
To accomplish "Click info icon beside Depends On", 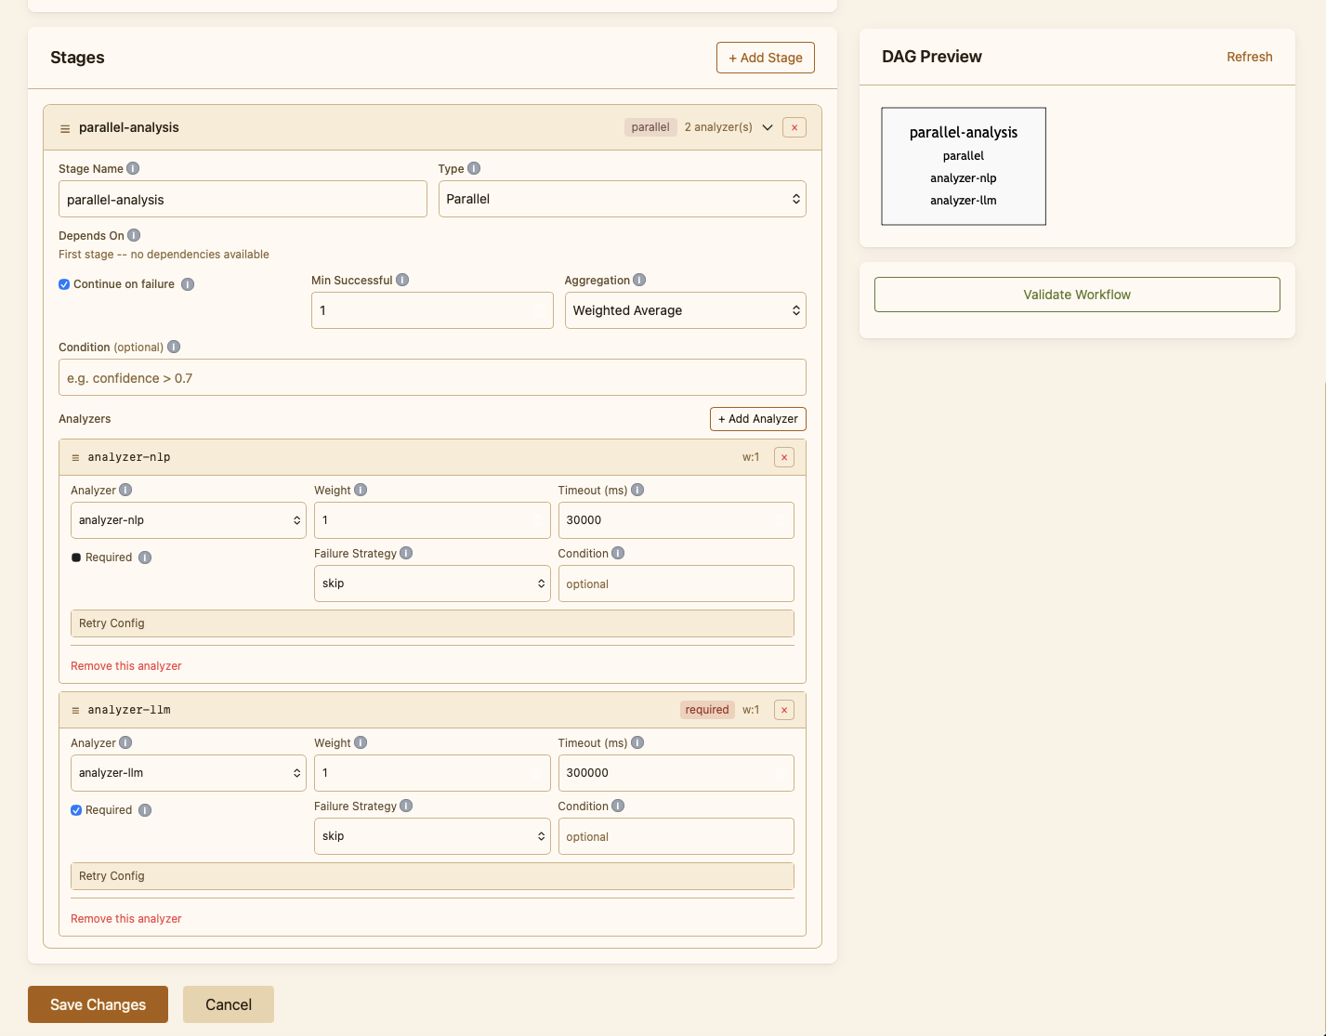I will pos(134,236).
